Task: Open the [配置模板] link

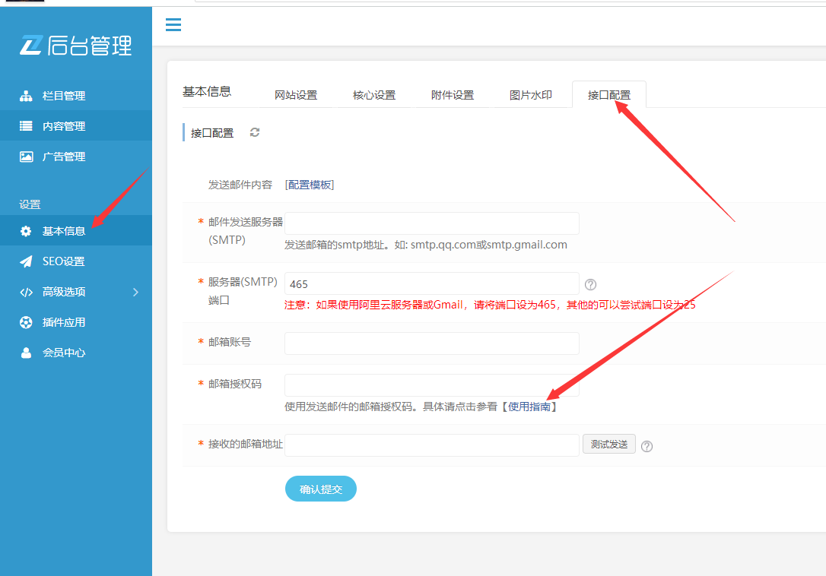Action: coord(310,185)
